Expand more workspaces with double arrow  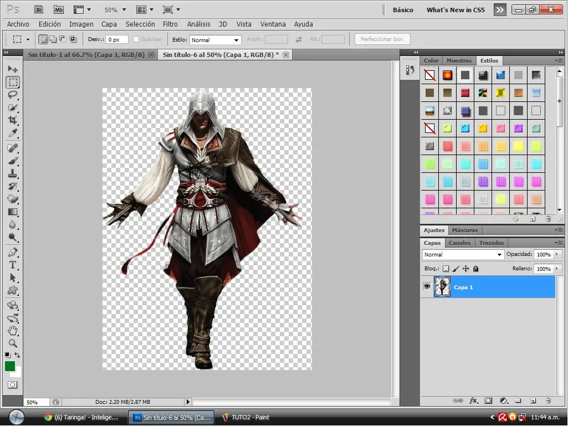click(x=499, y=10)
